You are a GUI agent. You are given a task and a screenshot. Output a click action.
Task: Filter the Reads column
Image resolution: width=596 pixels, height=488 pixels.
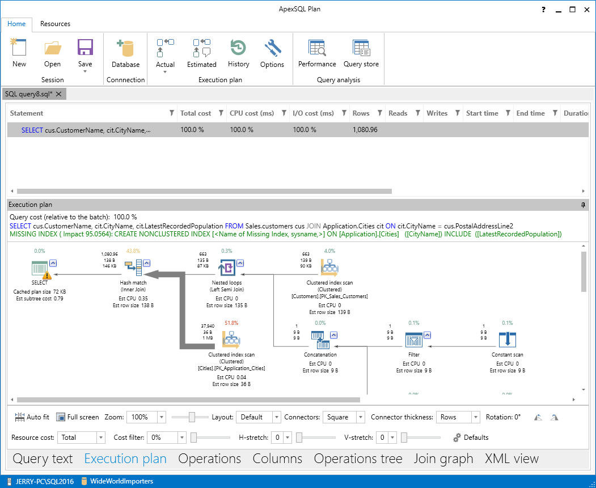pos(418,113)
